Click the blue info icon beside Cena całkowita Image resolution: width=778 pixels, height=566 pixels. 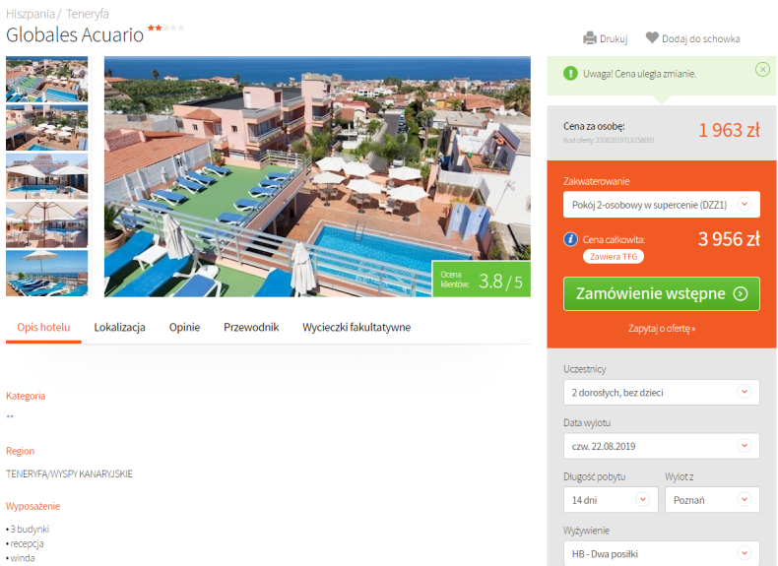tap(570, 239)
